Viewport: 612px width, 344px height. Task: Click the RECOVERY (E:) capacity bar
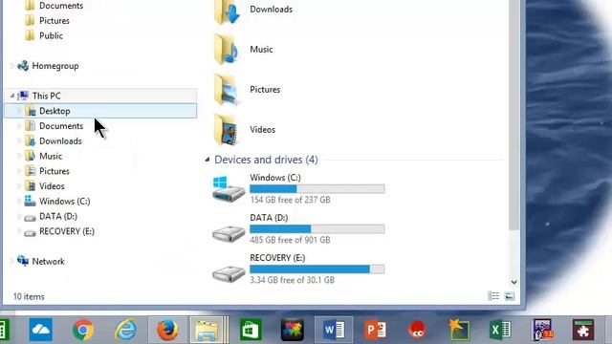317,269
